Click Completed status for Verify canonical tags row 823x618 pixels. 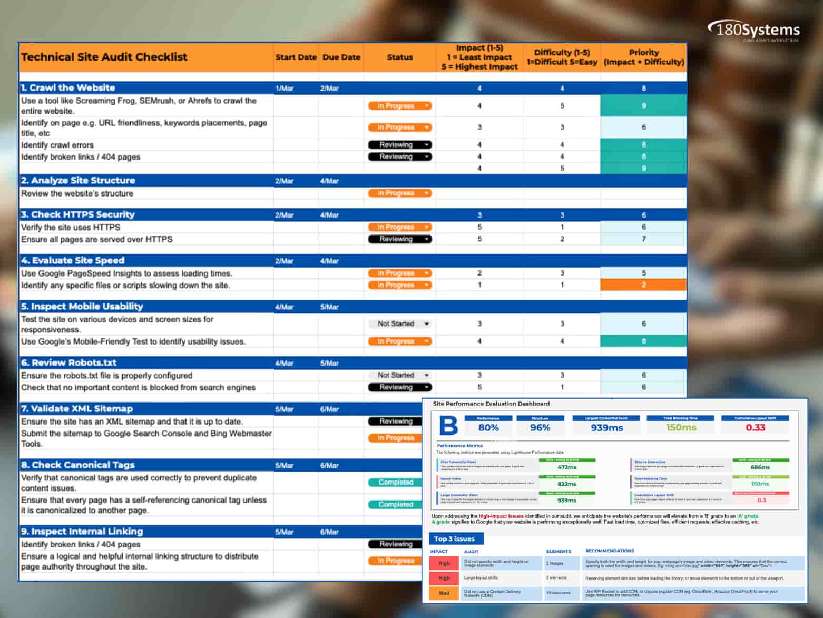click(396, 483)
